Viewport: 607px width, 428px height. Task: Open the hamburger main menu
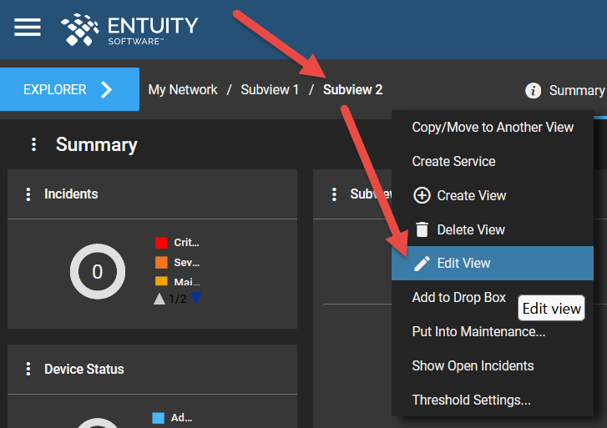point(28,27)
